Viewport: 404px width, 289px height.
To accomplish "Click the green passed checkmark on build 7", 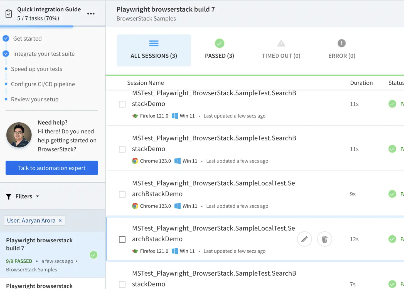I will coord(93,255).
